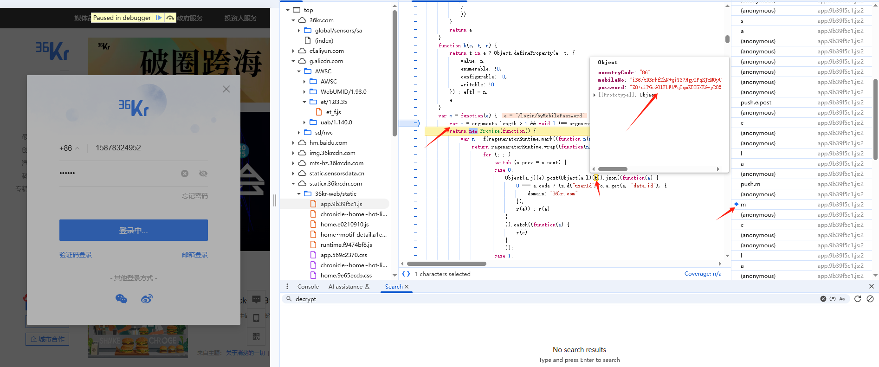Expand the hm.baidu.com domain
Screen dimensions: 879x367
tap(293, 142)
